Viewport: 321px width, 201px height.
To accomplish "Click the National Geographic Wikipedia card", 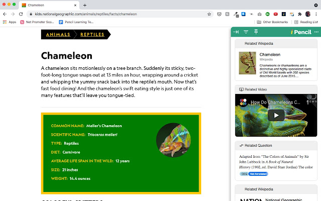I will [x=276, y=198].
